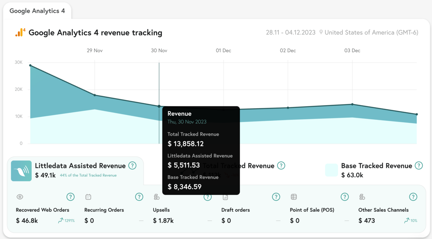Click the Draft orders label
432x239 pixels.
pos(235,210)
